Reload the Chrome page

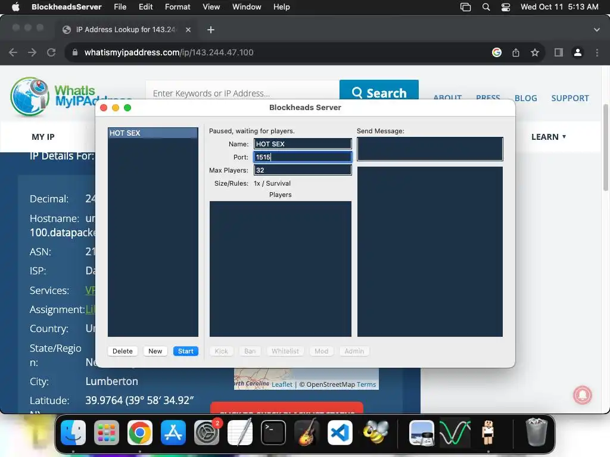coord(51,52)
